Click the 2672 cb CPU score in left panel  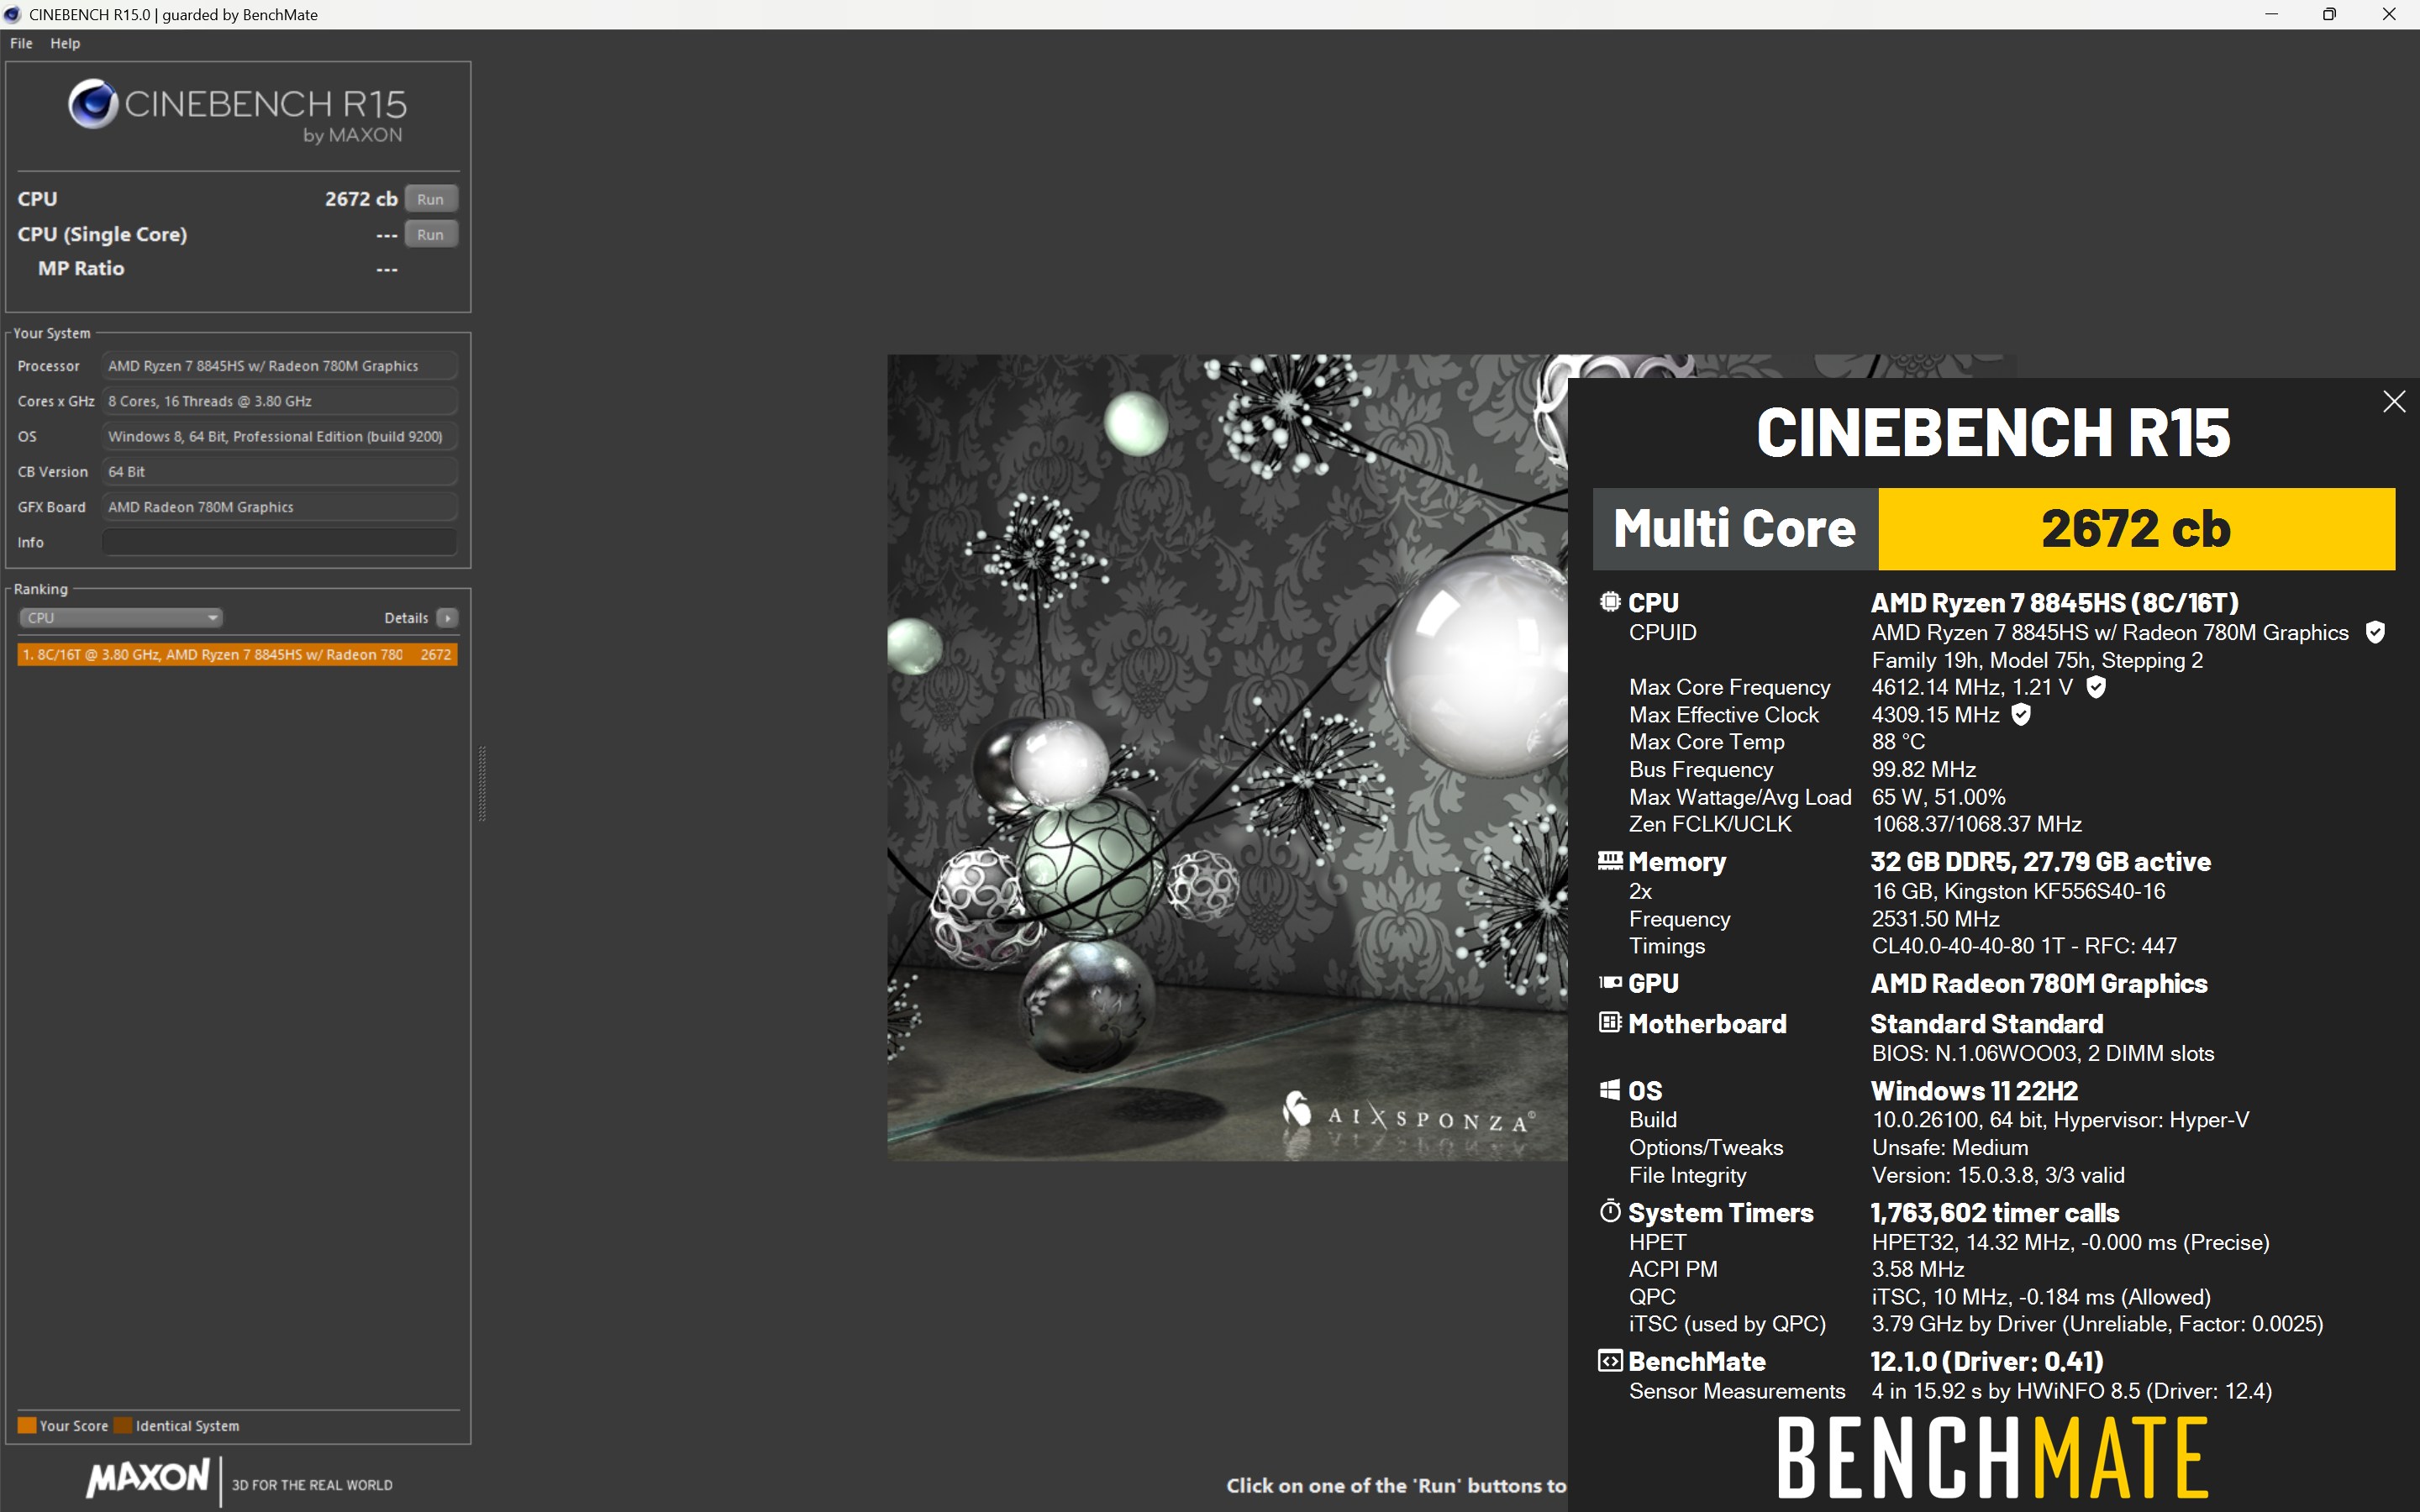(361, 199)
